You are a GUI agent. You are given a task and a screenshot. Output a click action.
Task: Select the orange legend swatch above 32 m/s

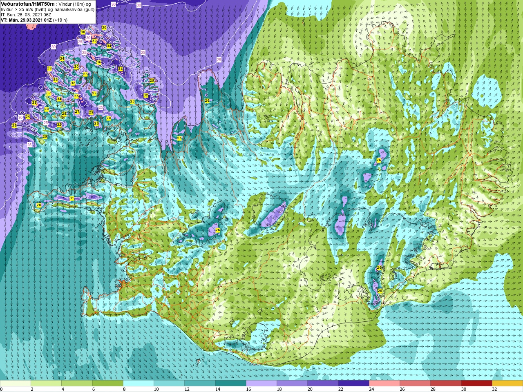[x=507, y=383]
